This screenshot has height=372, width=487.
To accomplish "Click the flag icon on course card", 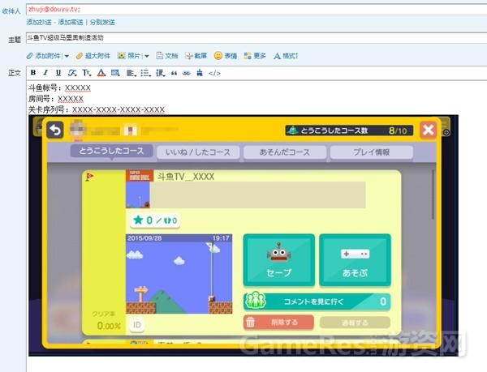I will click(x=89, y=177).
